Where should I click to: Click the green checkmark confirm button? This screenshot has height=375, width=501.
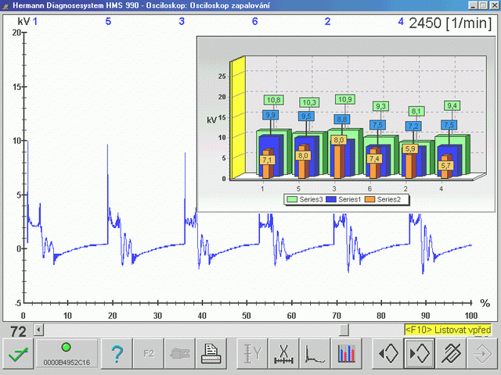pyautogui.click(x=18, y=354)
